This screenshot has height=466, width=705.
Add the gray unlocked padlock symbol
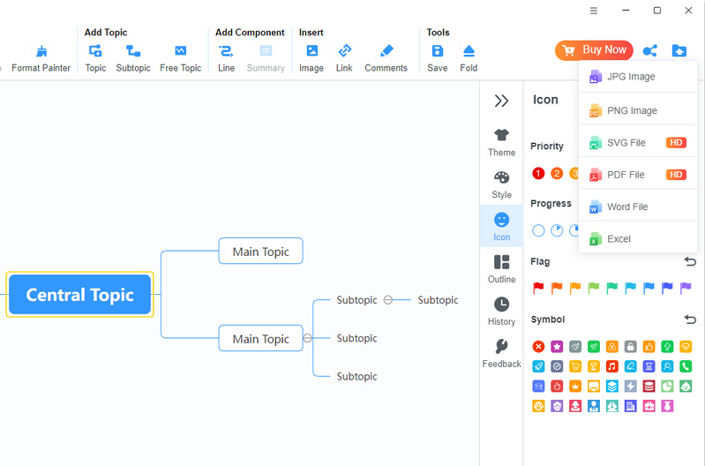tap(630, 346)
